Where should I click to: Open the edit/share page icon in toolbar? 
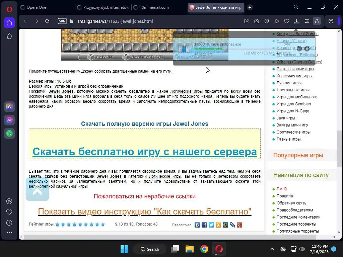click(x=246, y=21)
